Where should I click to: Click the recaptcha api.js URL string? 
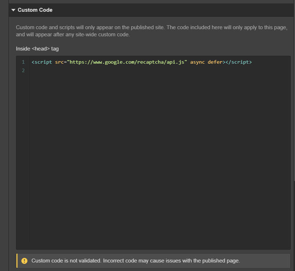tap(127, 62)
